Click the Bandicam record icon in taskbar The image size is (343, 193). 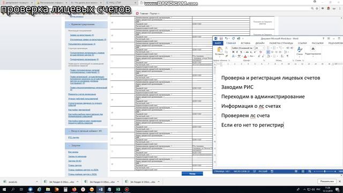click(x=127, y=189)
